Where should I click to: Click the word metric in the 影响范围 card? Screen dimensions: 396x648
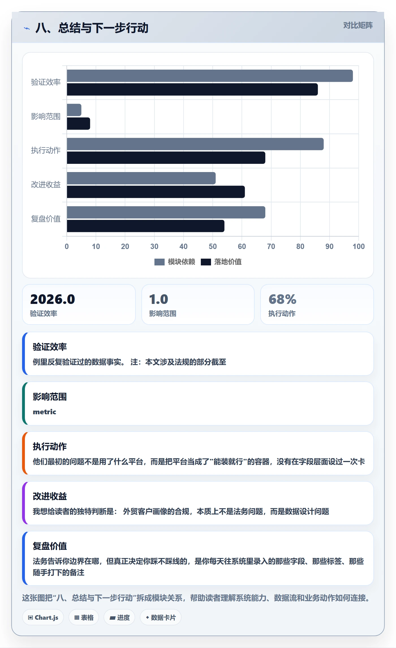point(44,412)
